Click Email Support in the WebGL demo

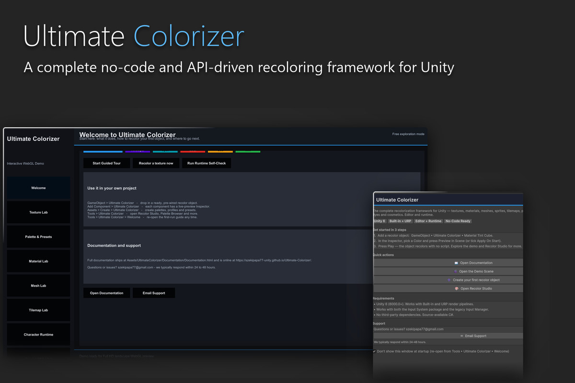[x=154, y=293]
